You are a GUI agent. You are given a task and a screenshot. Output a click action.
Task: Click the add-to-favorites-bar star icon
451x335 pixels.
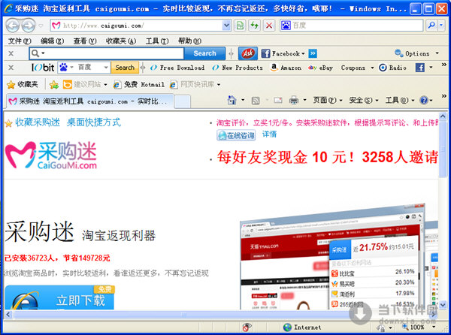pyautogui.click(x=54, y=84)
